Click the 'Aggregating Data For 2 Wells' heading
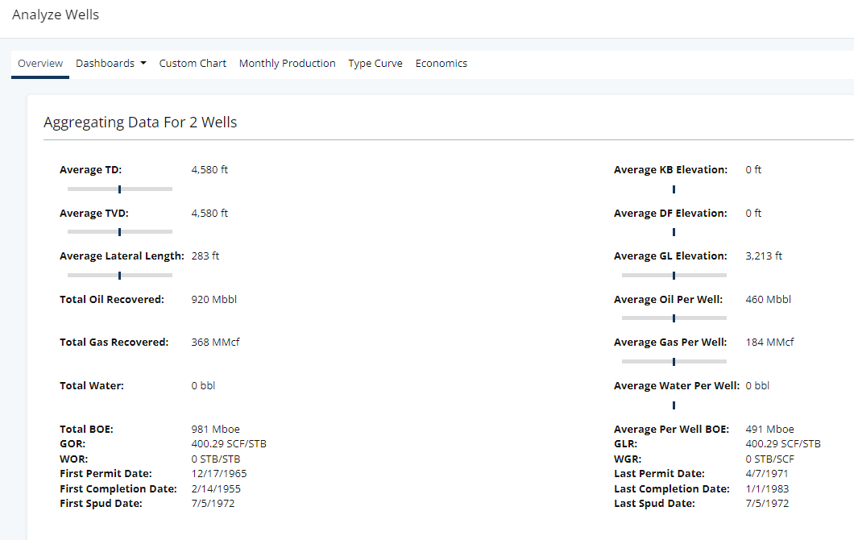This screenshot has height=540, width=854. [x=140, y=122]
